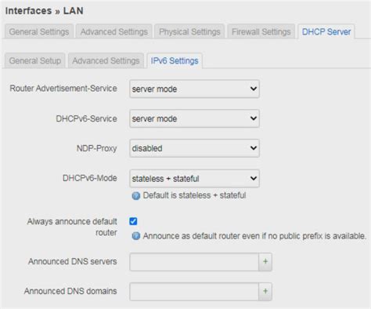Image resolution: width=371 pixels, height=309 pixels.
Task: Open DHCPv6-Service dropdown
Action: pyautogui.click(x=194, y=118)
